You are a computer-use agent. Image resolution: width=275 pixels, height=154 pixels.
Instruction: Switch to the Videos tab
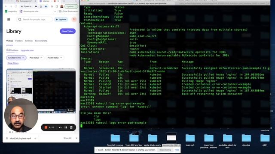point(9,41)
